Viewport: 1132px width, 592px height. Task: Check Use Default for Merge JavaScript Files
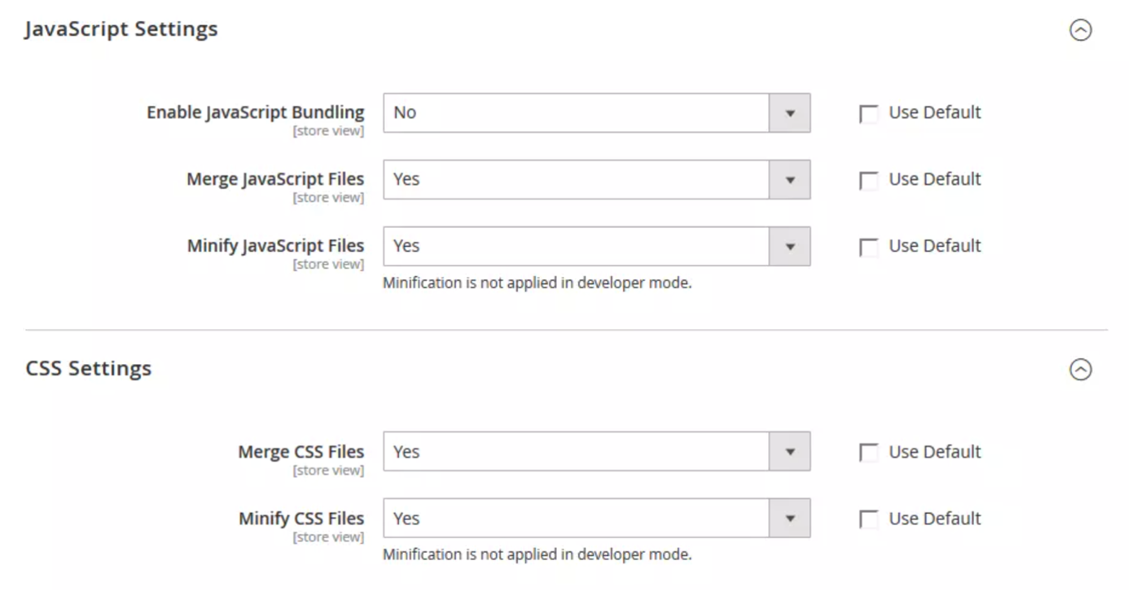pos(868,180)
